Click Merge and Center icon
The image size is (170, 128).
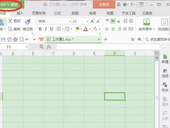click(147, 22)
